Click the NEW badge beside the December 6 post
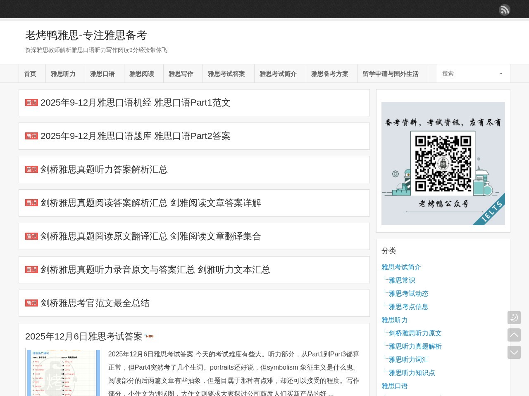Image resolution: width=529 pixels, height=396 pixels. (149, 336)
